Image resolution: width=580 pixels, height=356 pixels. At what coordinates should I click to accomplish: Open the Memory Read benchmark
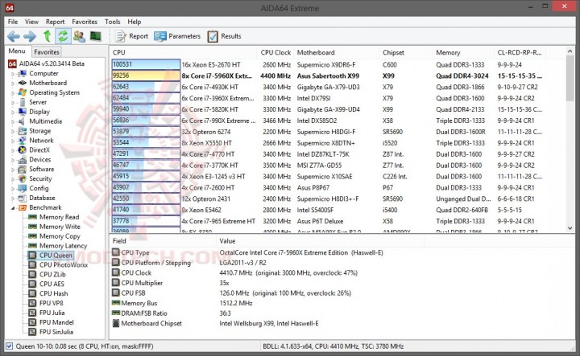point(59,217)
